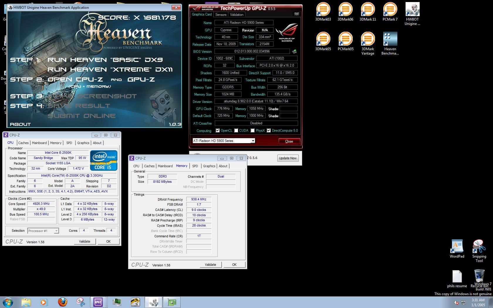Open the 3DMark05 desktop shortcut
This screenshot has width=493, height=308.
[323, 41]
